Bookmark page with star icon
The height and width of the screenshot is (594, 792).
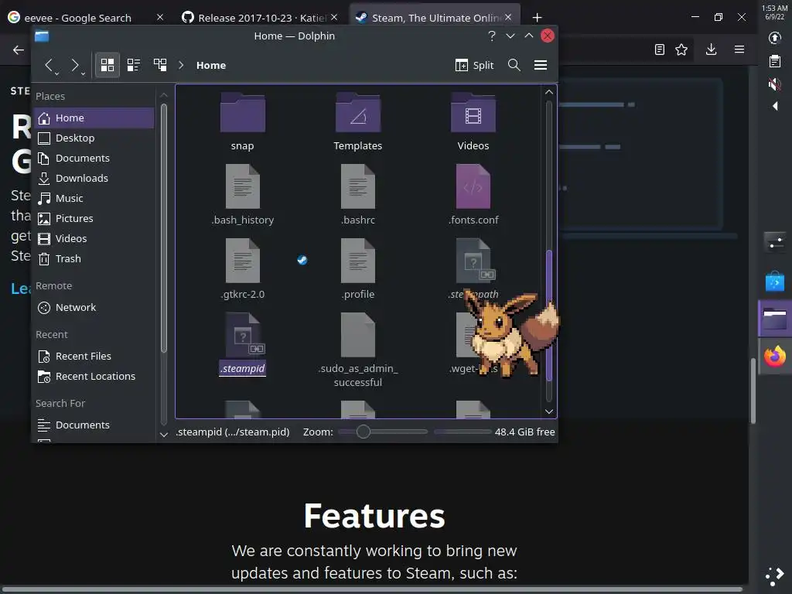point(681,49)
